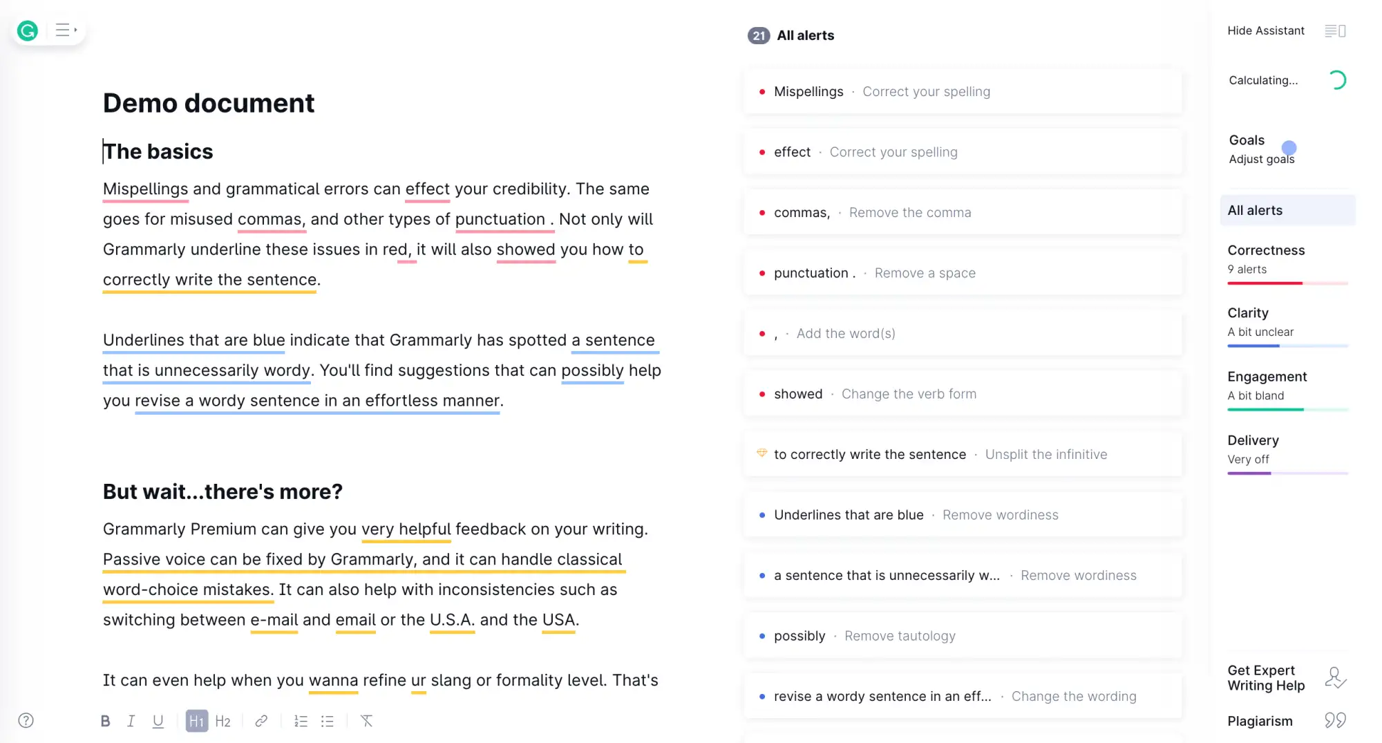This screenshot has width=1382, height=743.
Task: Toggle Heading 2 style
Action: coord(223,721)
